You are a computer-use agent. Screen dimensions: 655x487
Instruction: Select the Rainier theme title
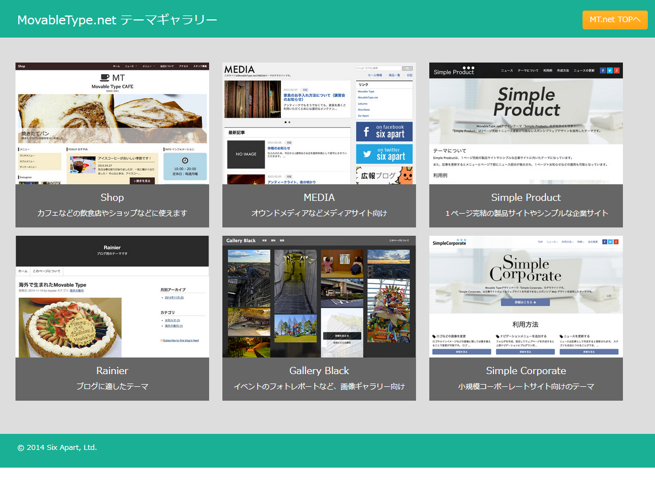(x=112, y=371)
